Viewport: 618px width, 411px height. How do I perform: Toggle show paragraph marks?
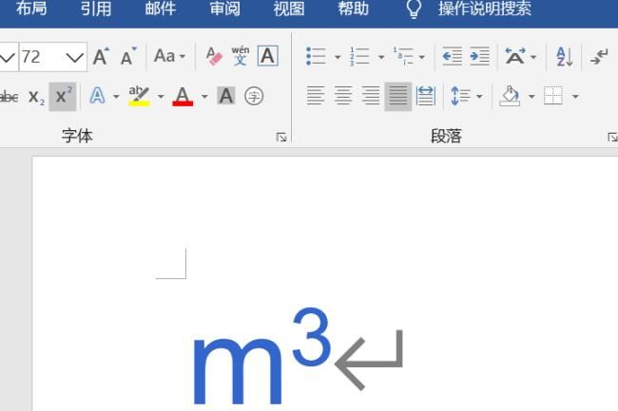[x=599, y=57]
